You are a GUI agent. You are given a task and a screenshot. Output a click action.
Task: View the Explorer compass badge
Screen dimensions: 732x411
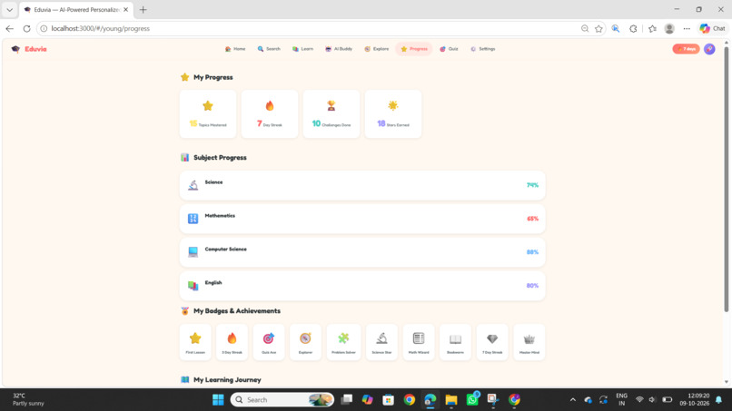point(305,342)
